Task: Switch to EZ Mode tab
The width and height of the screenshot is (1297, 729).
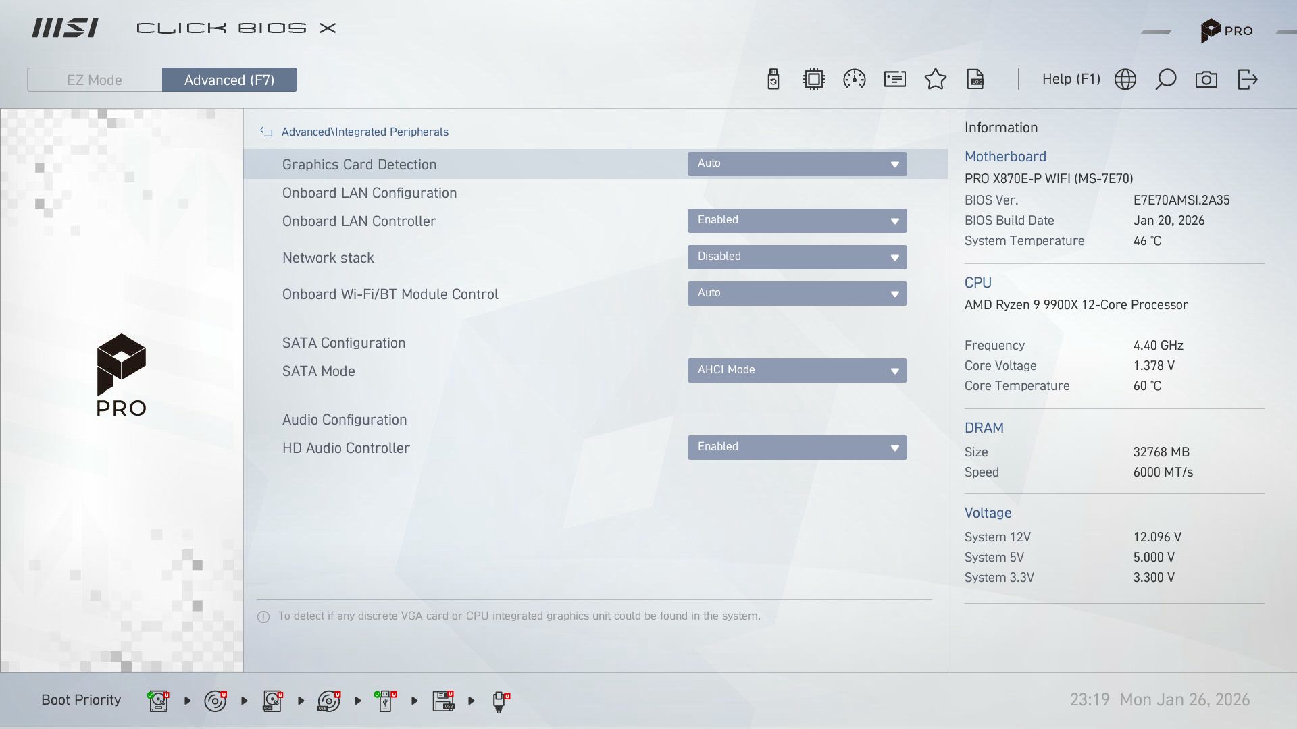Action: 95,80
